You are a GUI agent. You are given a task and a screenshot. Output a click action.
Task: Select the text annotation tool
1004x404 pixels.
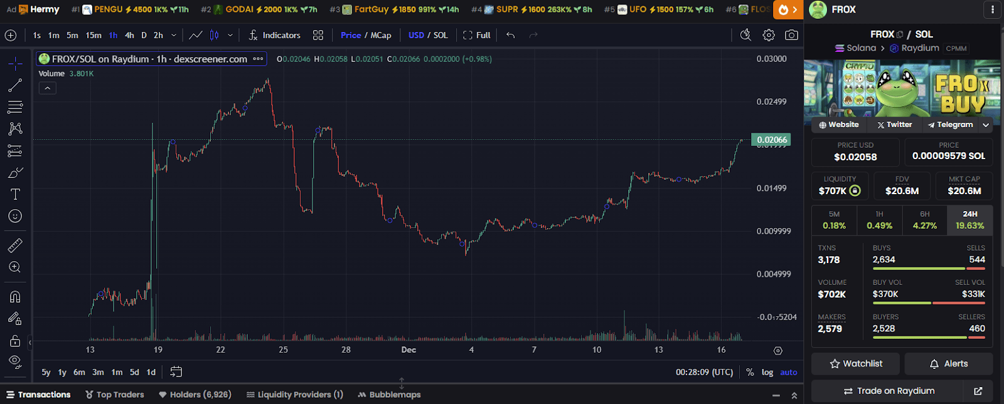[15, 194]
